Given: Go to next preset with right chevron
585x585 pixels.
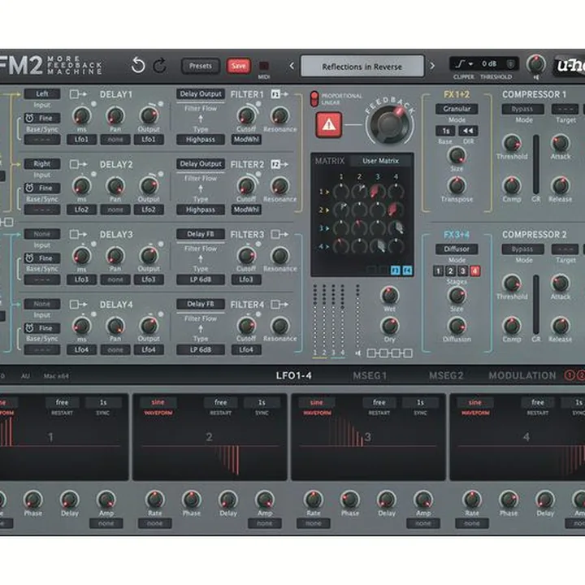Looking at the screenshot, I should coord(432,66).
